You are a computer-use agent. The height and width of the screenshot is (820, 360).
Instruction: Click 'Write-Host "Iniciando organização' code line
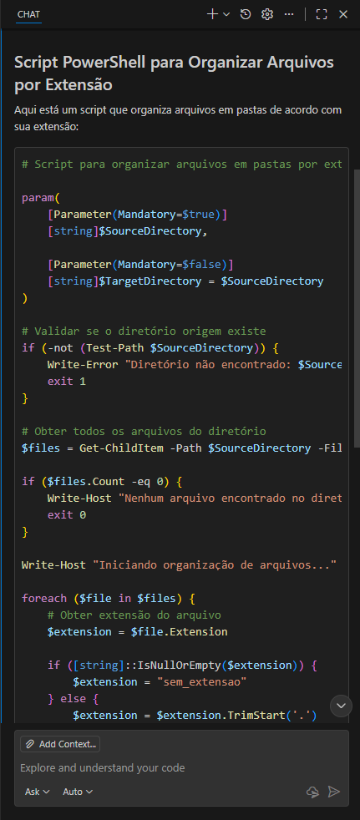[x=179, y=564]
